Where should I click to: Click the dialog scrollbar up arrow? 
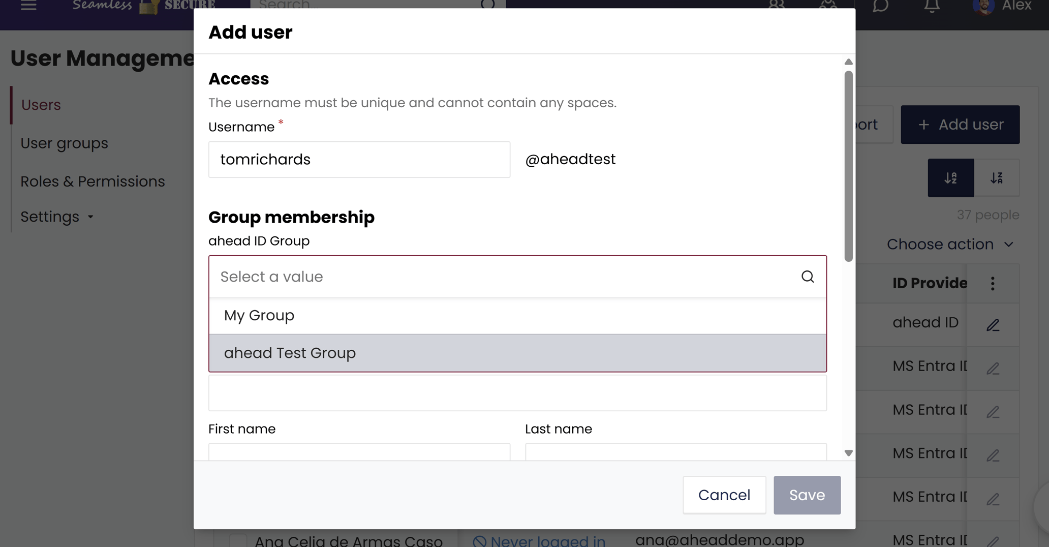coord(848,62)
